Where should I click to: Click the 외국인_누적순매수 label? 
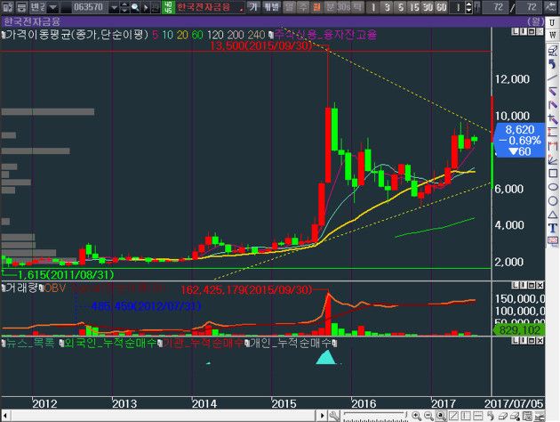(110, 343)
